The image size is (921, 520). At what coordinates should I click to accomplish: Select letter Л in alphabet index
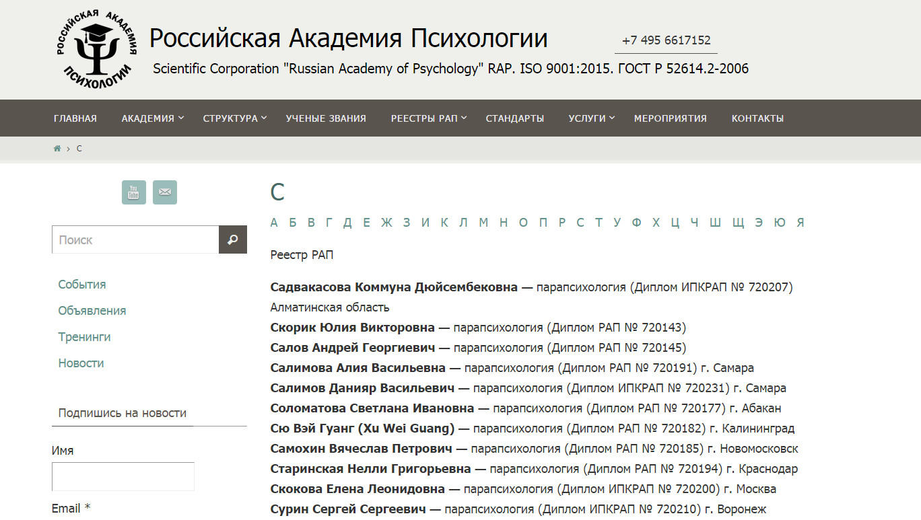click(x=463, y=223)
